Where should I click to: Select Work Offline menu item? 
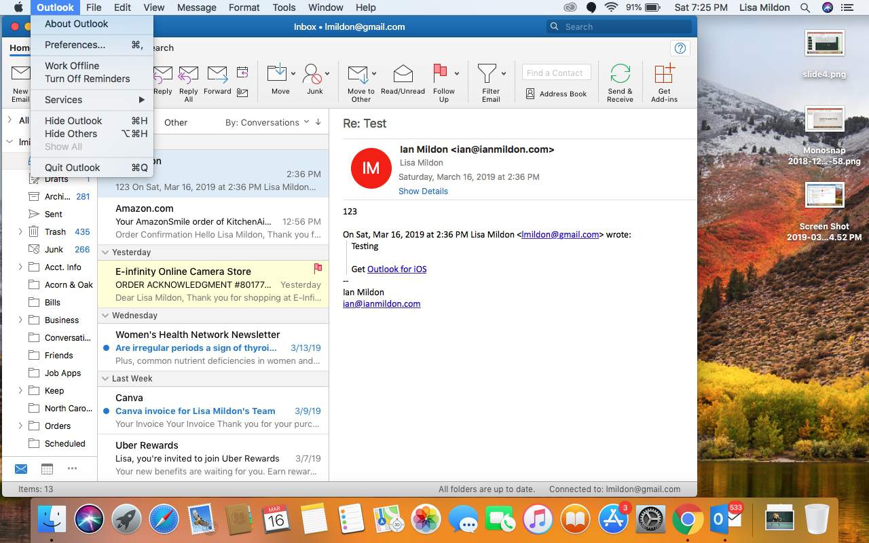point(92,66)
